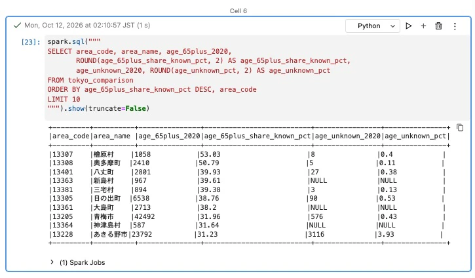Click the area_name column header

(112, 136)
